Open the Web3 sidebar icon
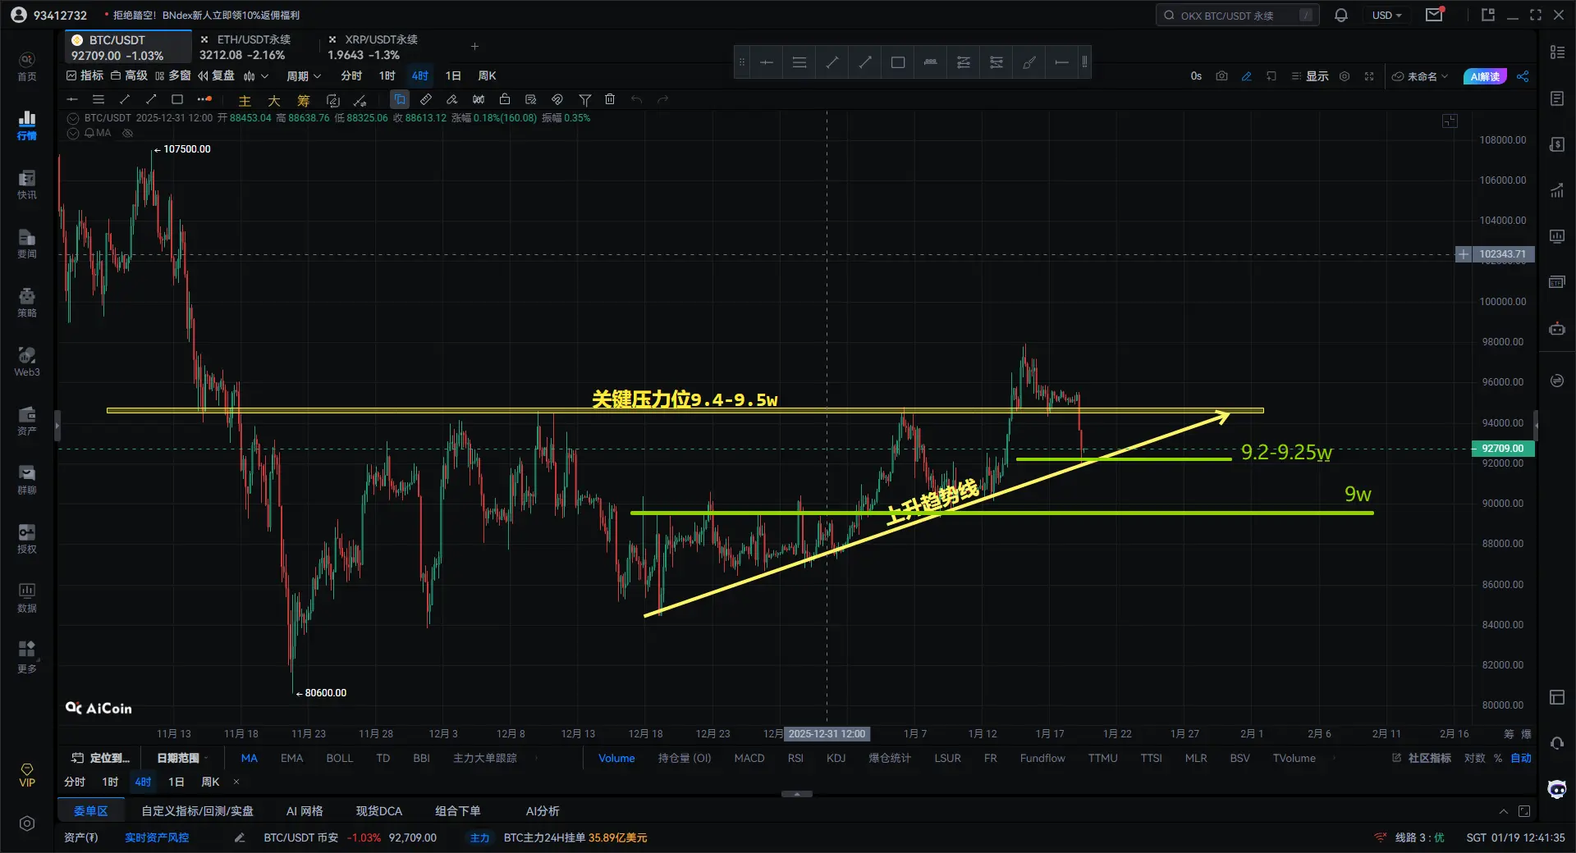 click(x=27, y=362)
